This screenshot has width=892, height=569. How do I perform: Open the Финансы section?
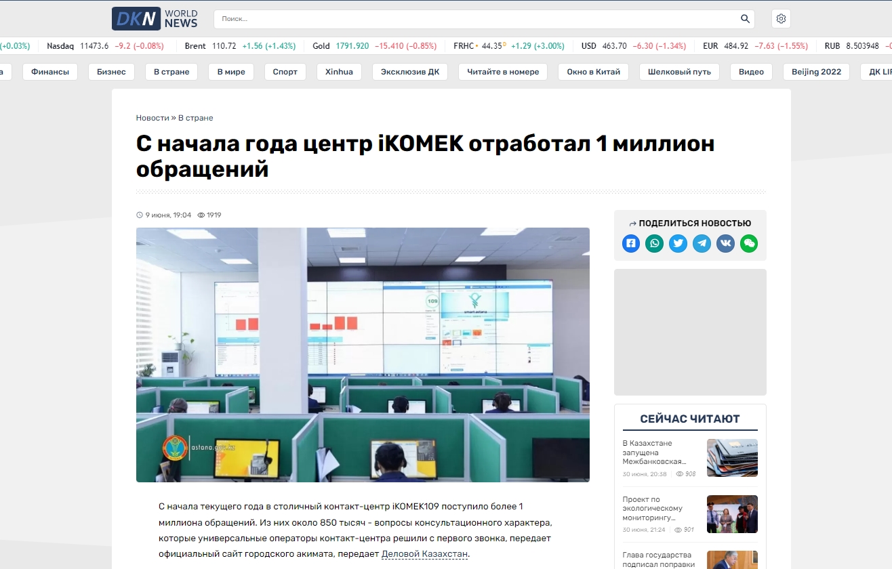tap(50, 72)
